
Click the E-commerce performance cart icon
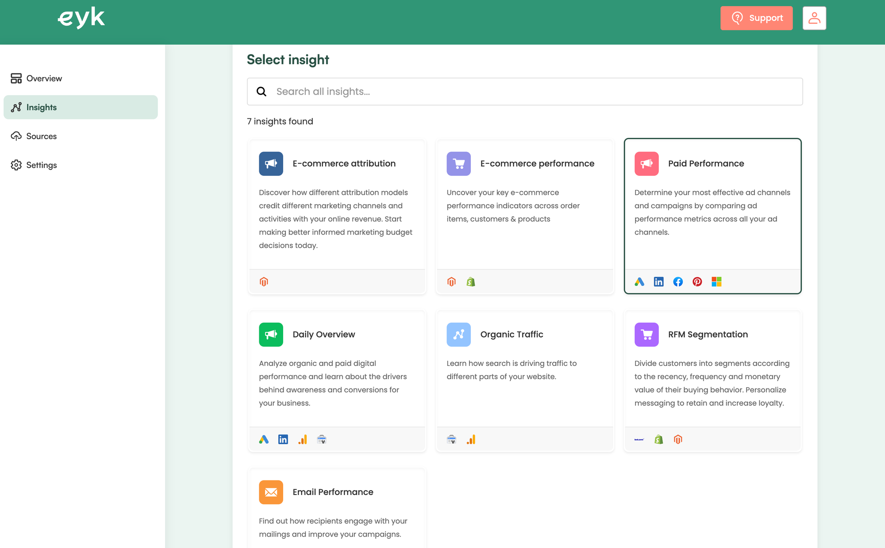pos(458,164)
